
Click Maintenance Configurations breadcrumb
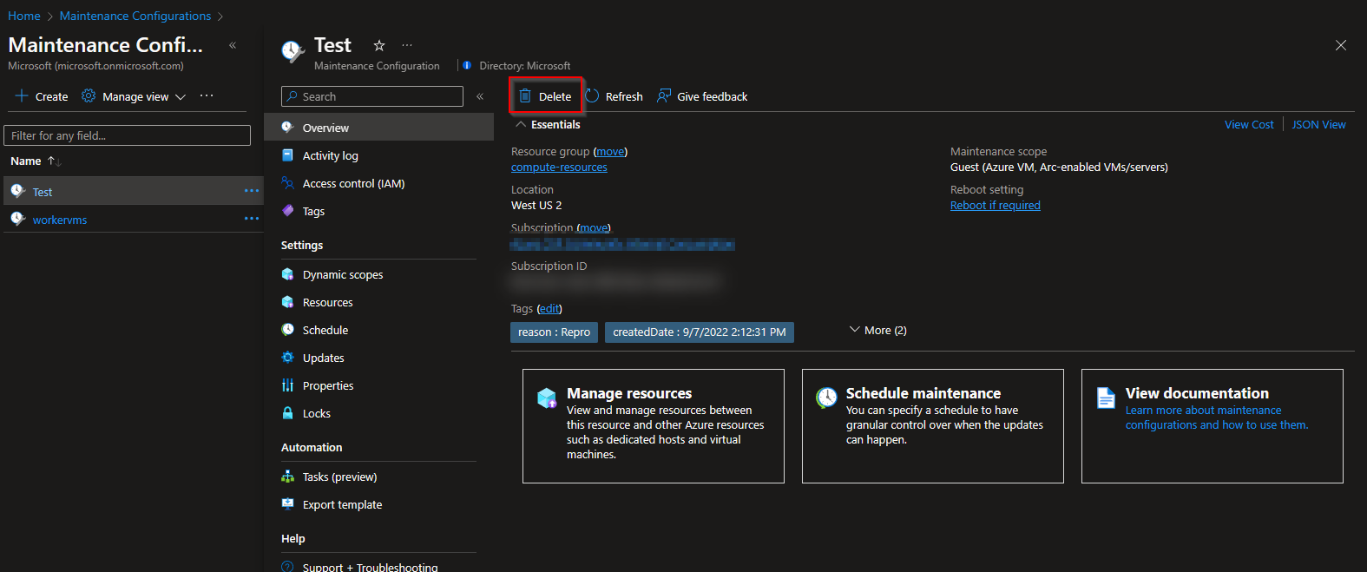(x=135, y=16)
